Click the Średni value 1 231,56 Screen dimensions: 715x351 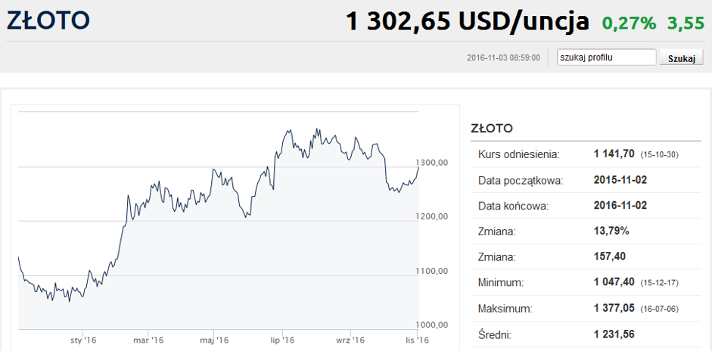[x=614, y=334]
